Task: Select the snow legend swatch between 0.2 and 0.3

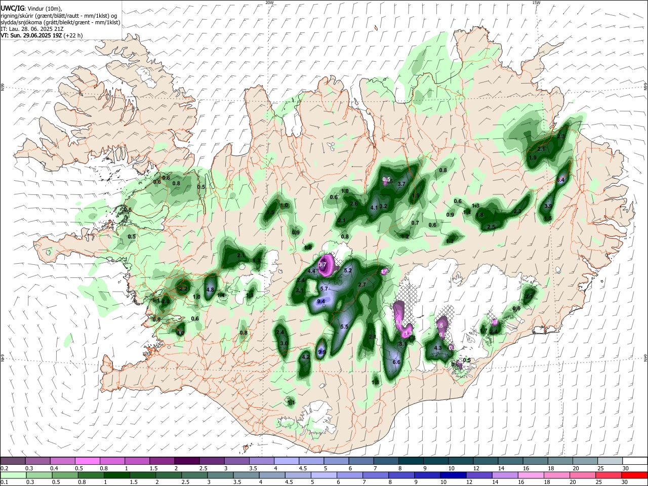Action: pyautogui.click(x=13, y=461)
